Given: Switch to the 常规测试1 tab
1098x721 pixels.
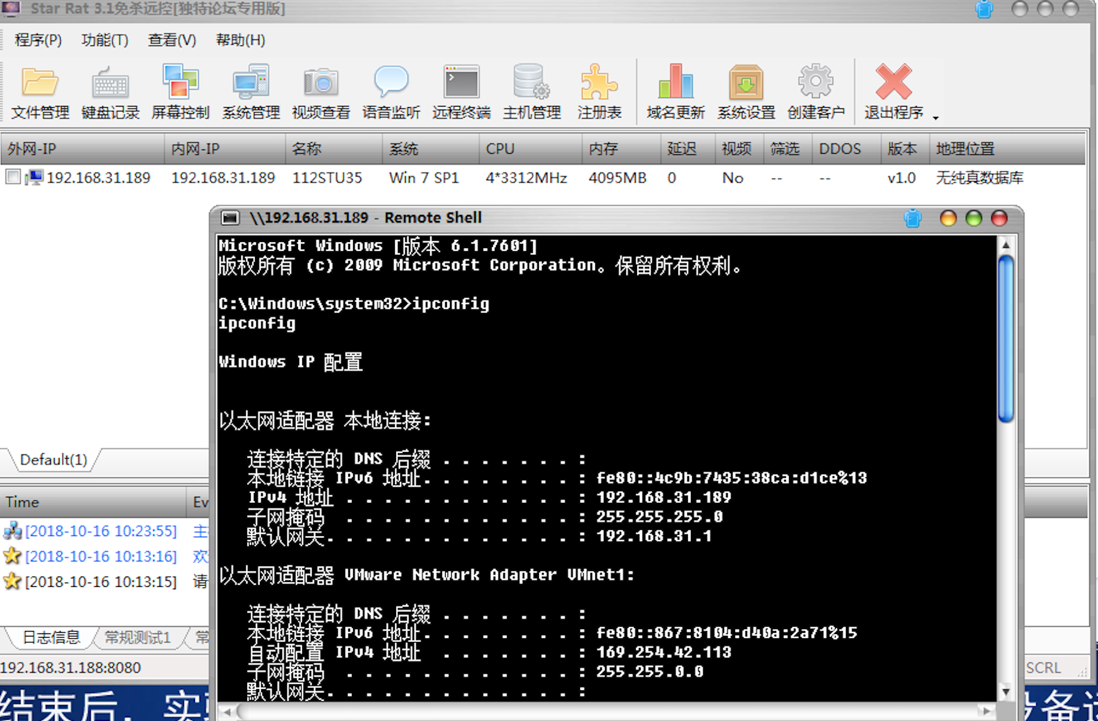Looking at the screenshot, I should (138, 637).
